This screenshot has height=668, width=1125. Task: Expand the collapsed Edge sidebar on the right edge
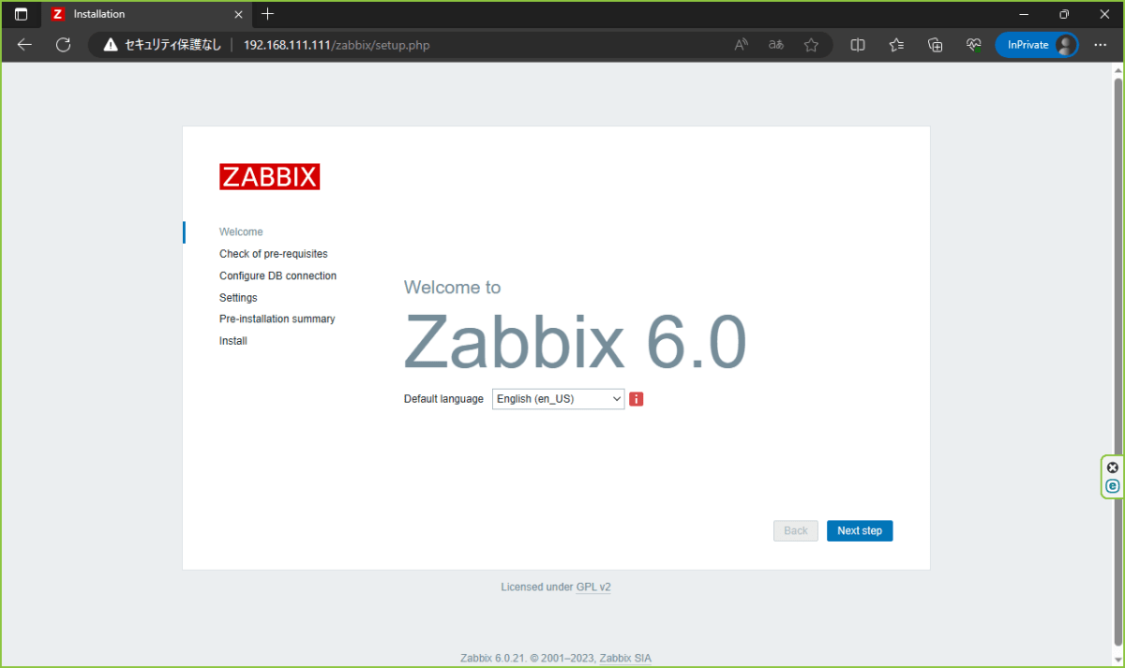(x=1112, y=486)
